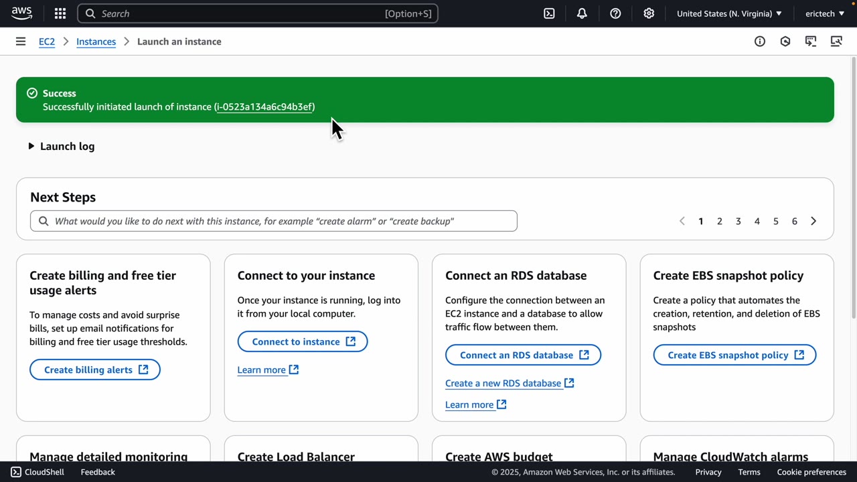The height and width of the screenshot is (482, 857).
Task: Click the external icon beside Create a new RDS database
Action: (x=569, y=383)
